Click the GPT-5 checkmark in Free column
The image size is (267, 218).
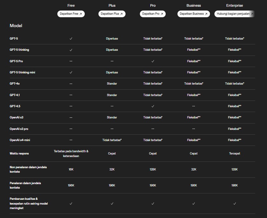pyautogui.click(x=71, y=39)
